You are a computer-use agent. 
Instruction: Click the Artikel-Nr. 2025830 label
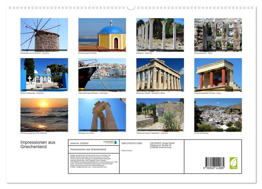click(80, 143)
